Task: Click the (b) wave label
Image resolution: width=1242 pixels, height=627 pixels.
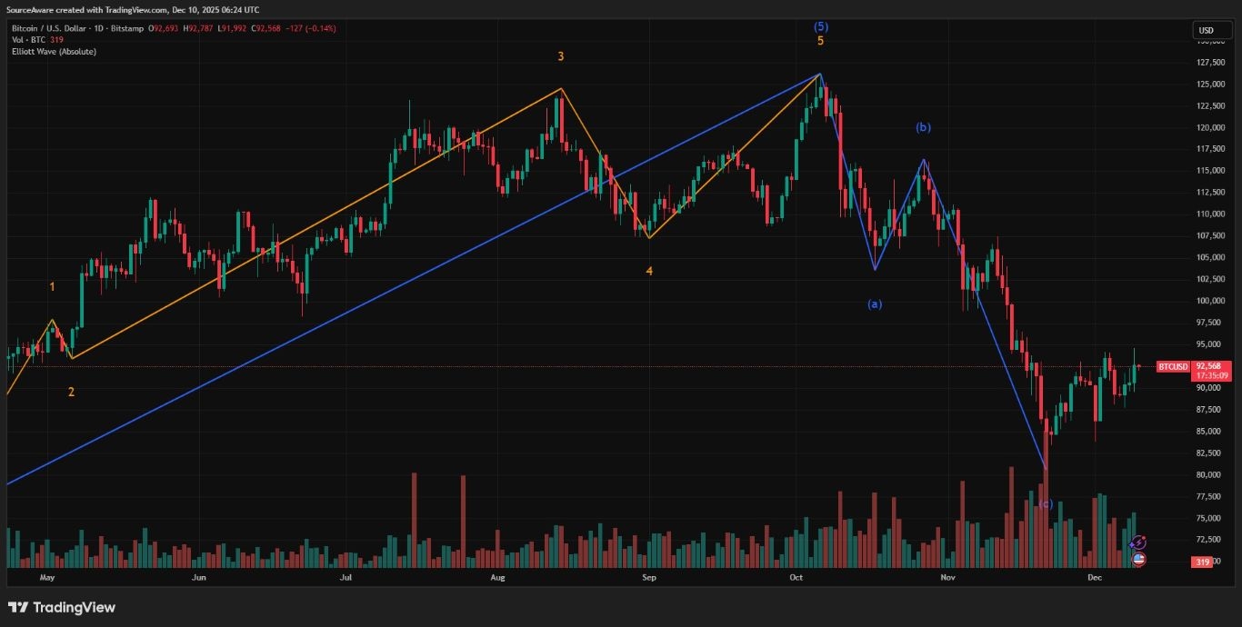Action: pyautogui.click(x=923, y=127)
